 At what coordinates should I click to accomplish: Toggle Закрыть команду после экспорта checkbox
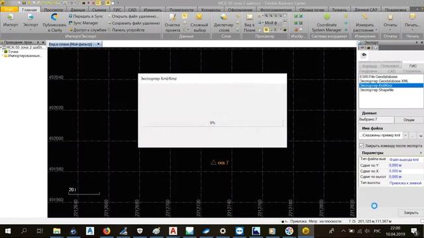(x=361, y=145)
